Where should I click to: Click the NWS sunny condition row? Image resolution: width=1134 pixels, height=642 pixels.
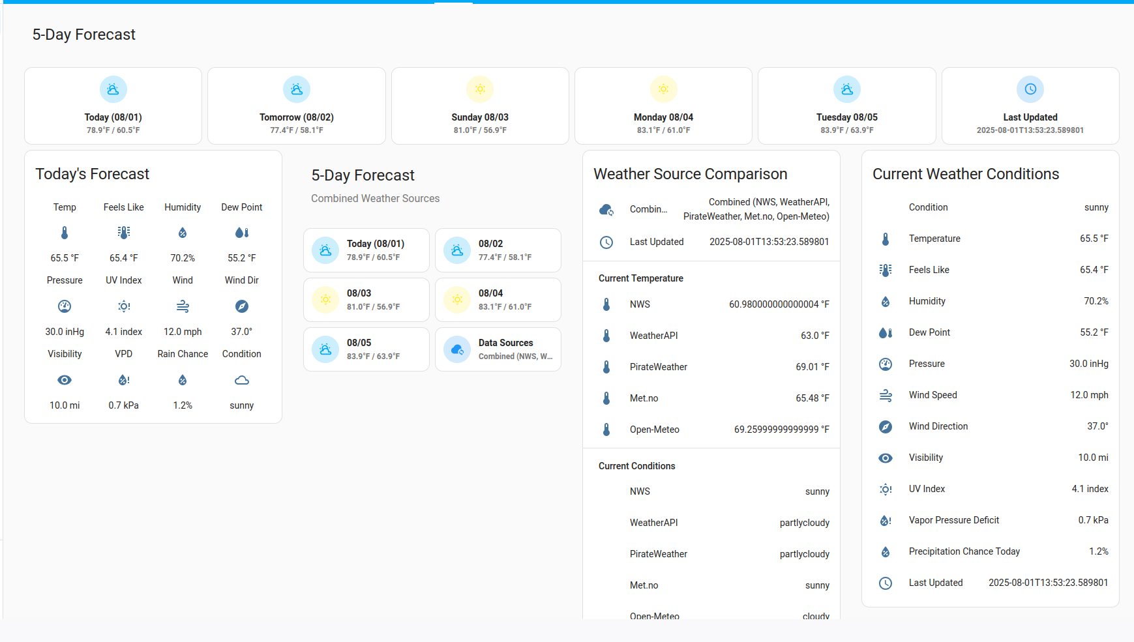711,491
